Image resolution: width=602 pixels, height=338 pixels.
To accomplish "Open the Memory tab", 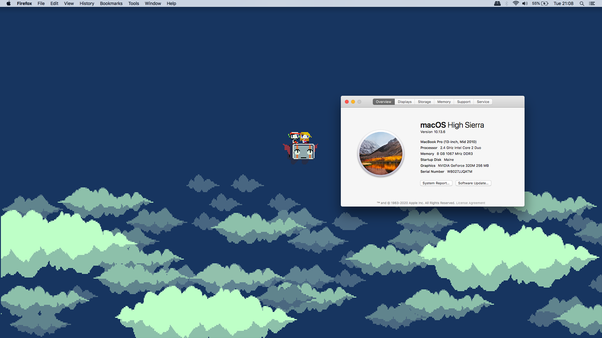I will [x=444, y=102].
